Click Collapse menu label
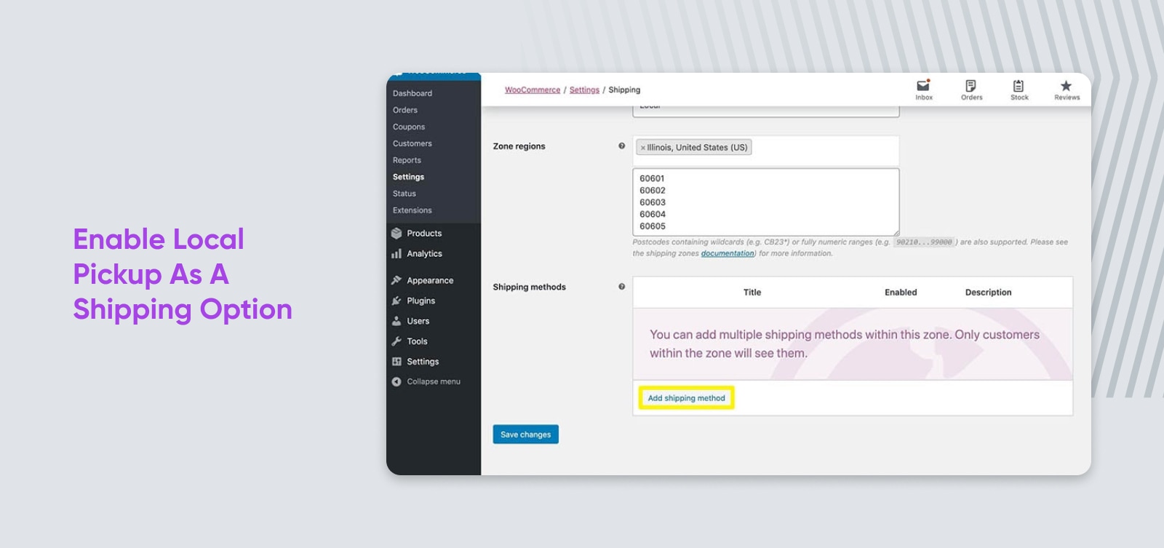This screenshot has height=548, width=1164. pyautogui.click(x=434, y=381)
